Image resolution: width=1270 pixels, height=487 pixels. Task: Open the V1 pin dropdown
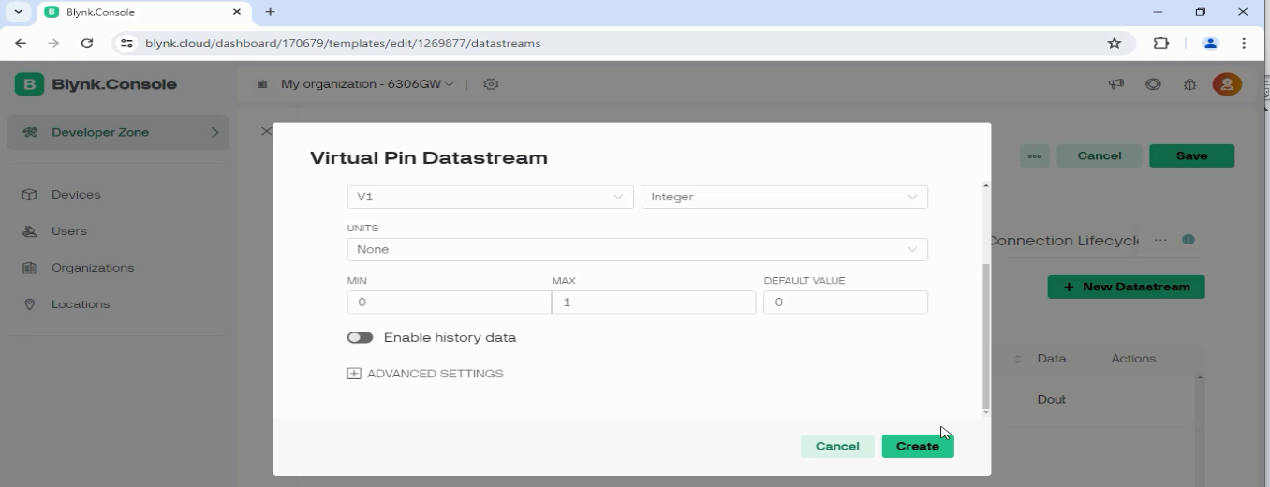click(x=489, y=197)
